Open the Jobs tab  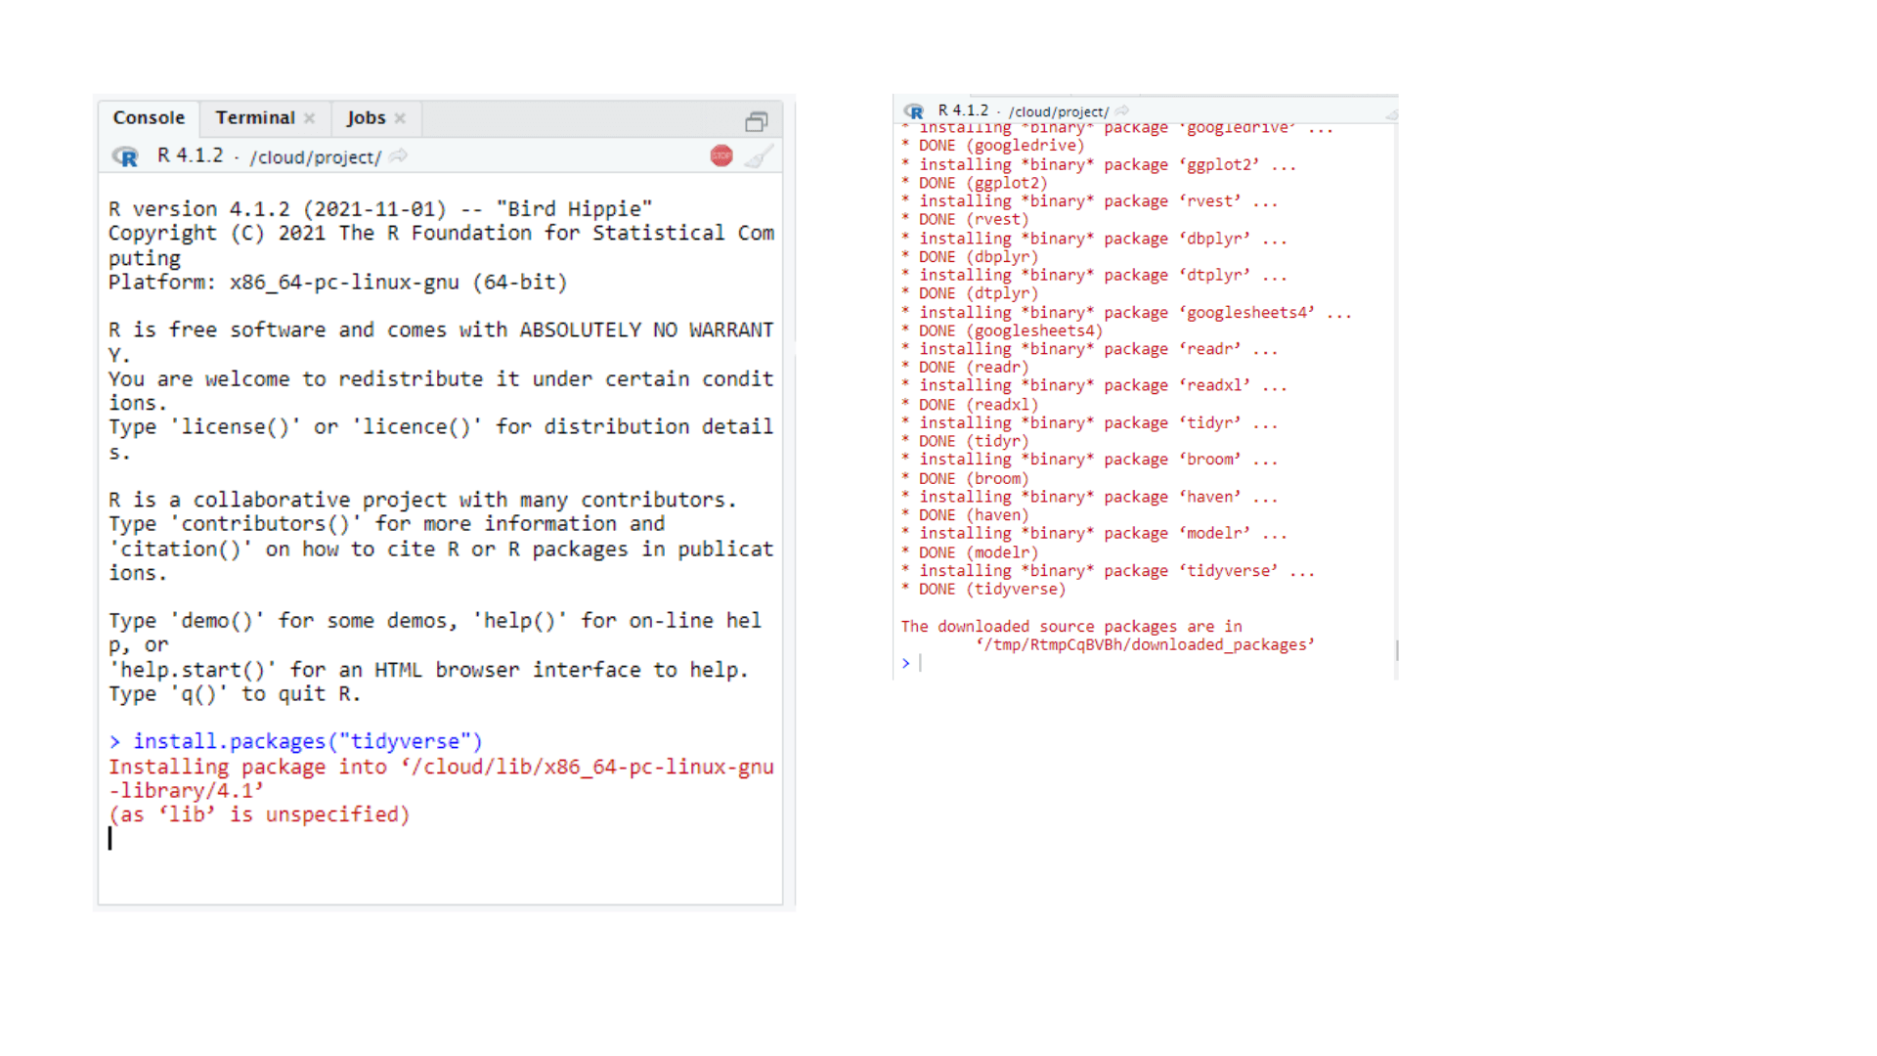click(366, 117)
